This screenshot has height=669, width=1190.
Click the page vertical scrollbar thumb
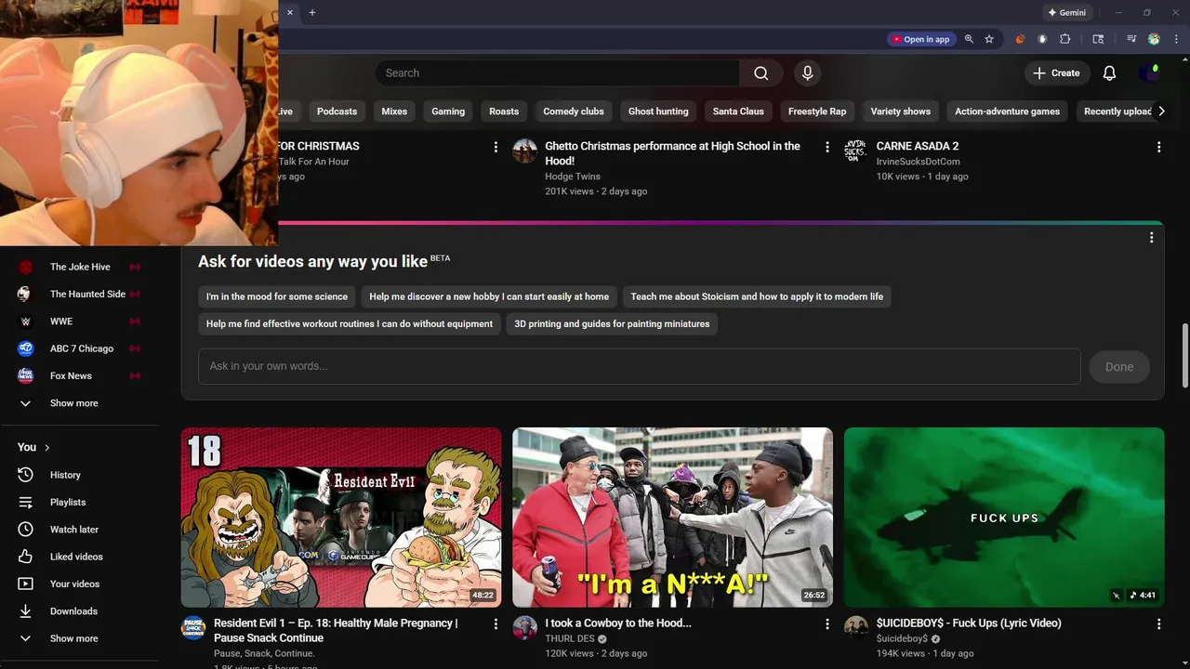[1184, 356]
